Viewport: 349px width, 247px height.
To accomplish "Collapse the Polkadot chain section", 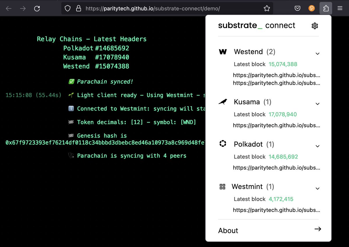I will coord(318,146).
